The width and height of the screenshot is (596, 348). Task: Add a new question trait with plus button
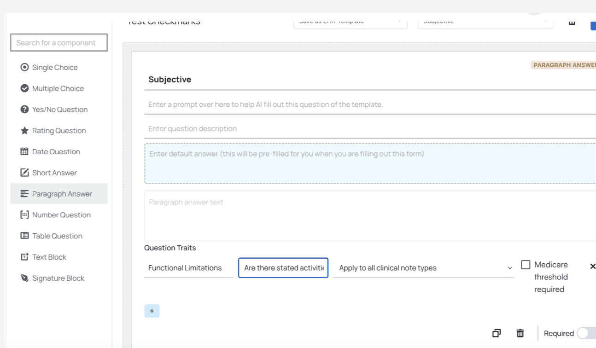pos(152,311)
